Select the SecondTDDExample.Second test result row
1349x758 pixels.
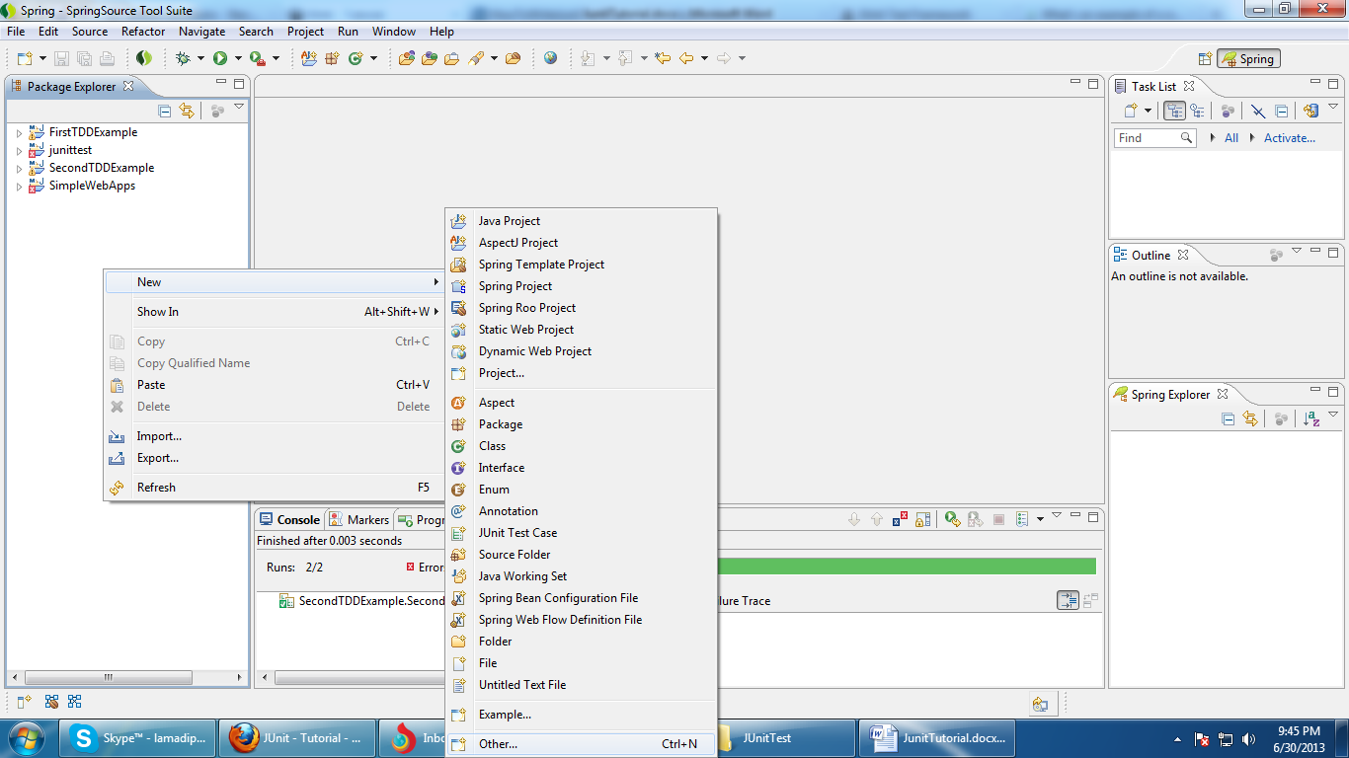[361, 601]
